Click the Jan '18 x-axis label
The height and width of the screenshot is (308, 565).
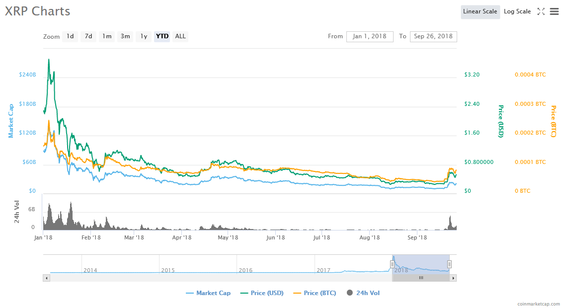(43, 238)
